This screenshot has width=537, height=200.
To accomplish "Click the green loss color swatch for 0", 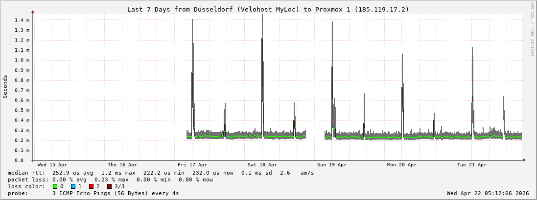I will (x=55, y=186).
